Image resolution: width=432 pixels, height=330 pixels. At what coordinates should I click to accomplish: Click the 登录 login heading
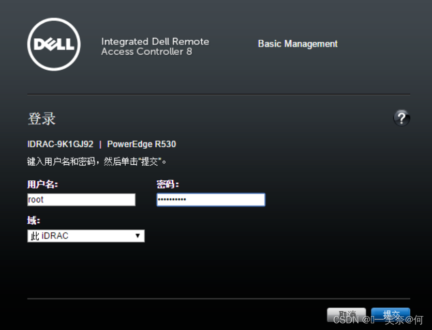(x=41, y=119)
